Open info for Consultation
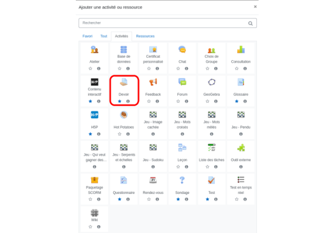The width and height of the screenshot is (312, 233). [245, 68]
